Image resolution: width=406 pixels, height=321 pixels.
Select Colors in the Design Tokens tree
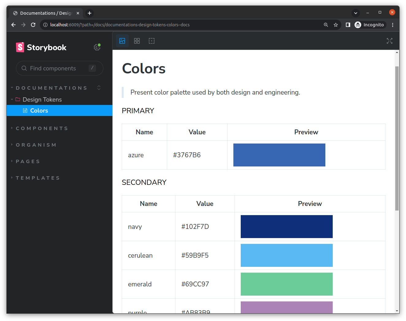39,110
